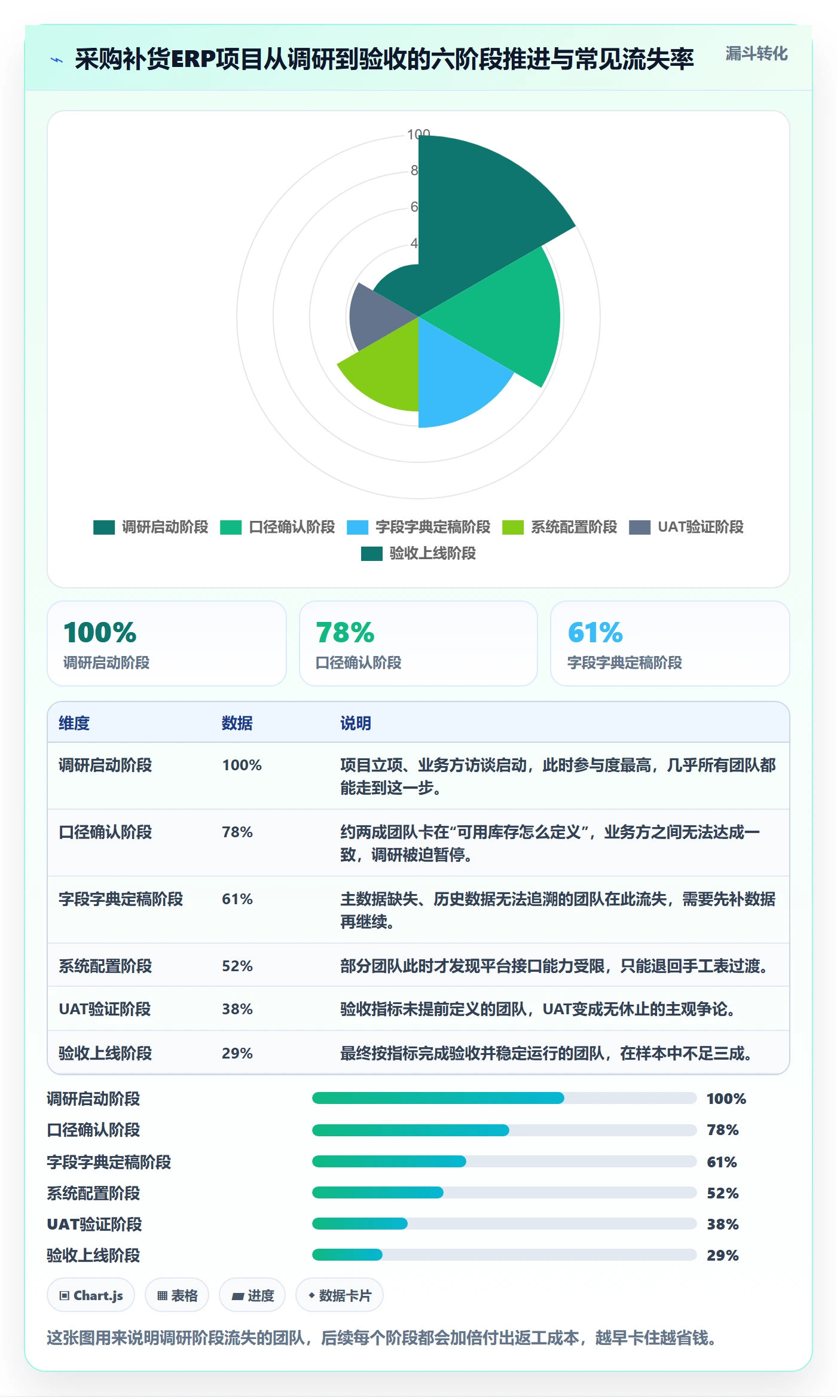Open the 61% 字段字典定稿阶段 data card

670,643
